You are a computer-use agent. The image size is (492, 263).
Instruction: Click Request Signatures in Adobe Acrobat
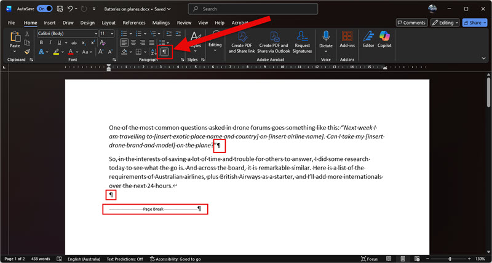(302, 42)
